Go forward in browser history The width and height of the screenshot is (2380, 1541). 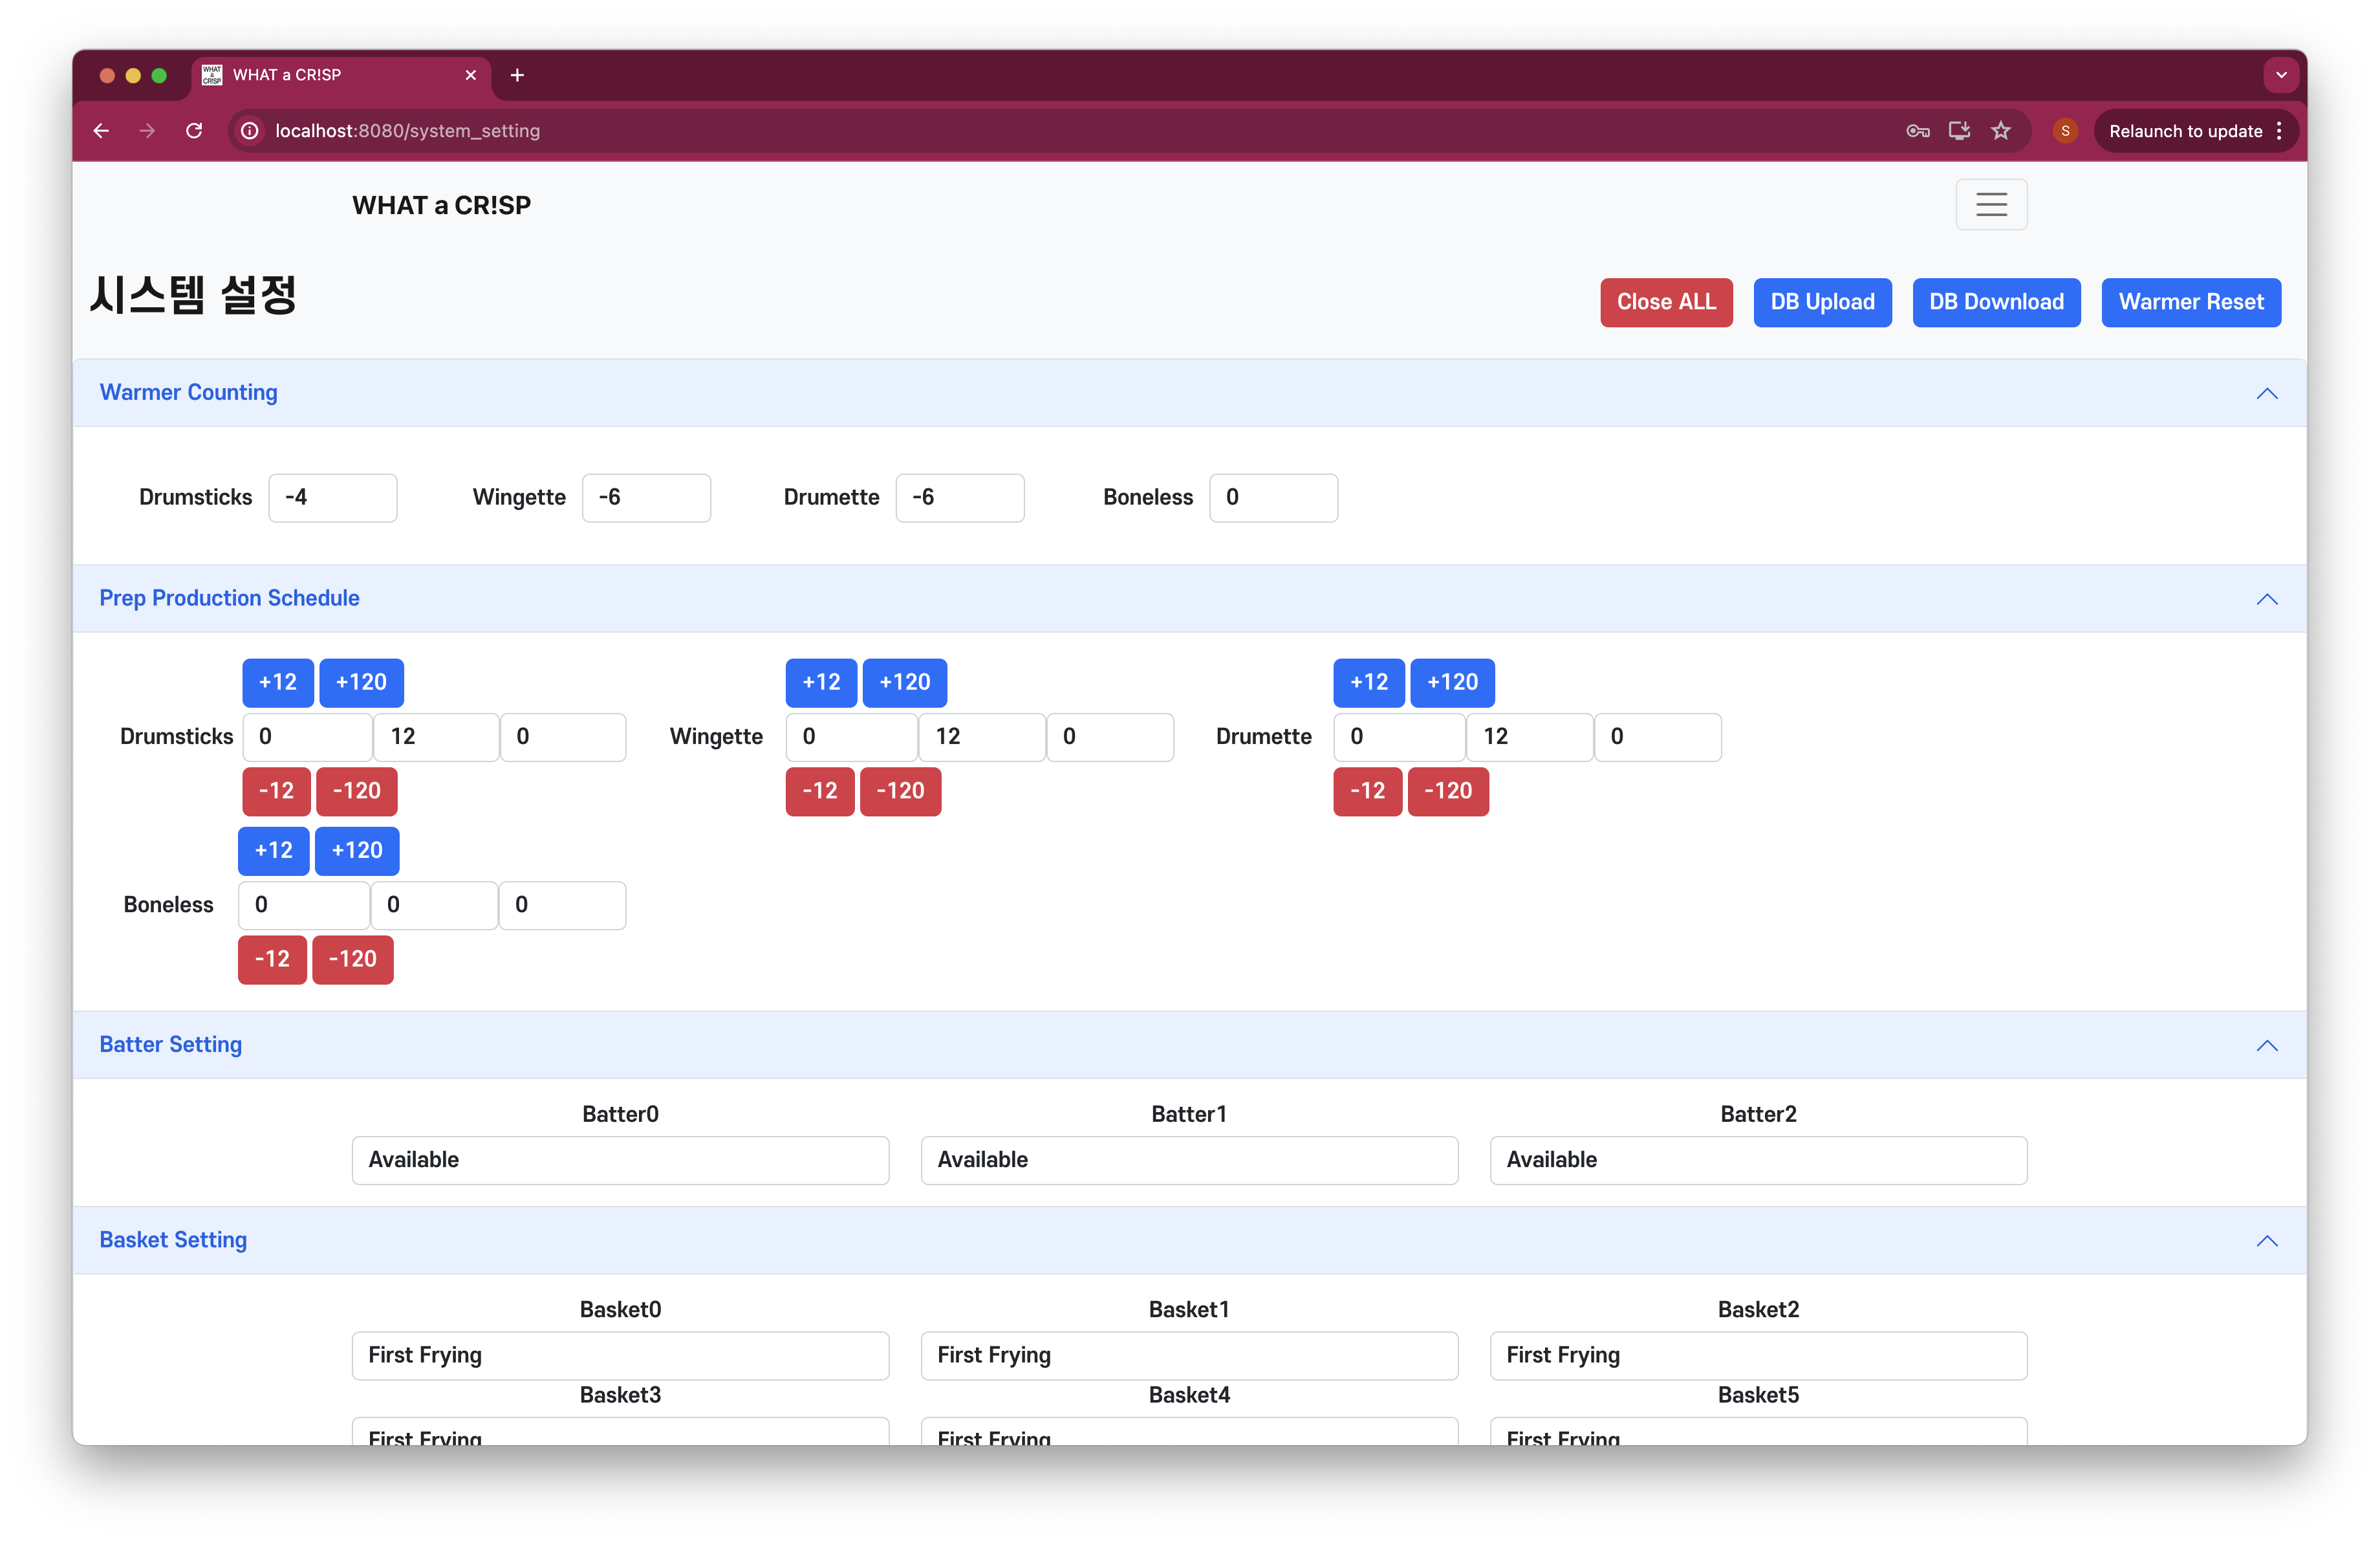pyautogui.click(x=147, y=131)
